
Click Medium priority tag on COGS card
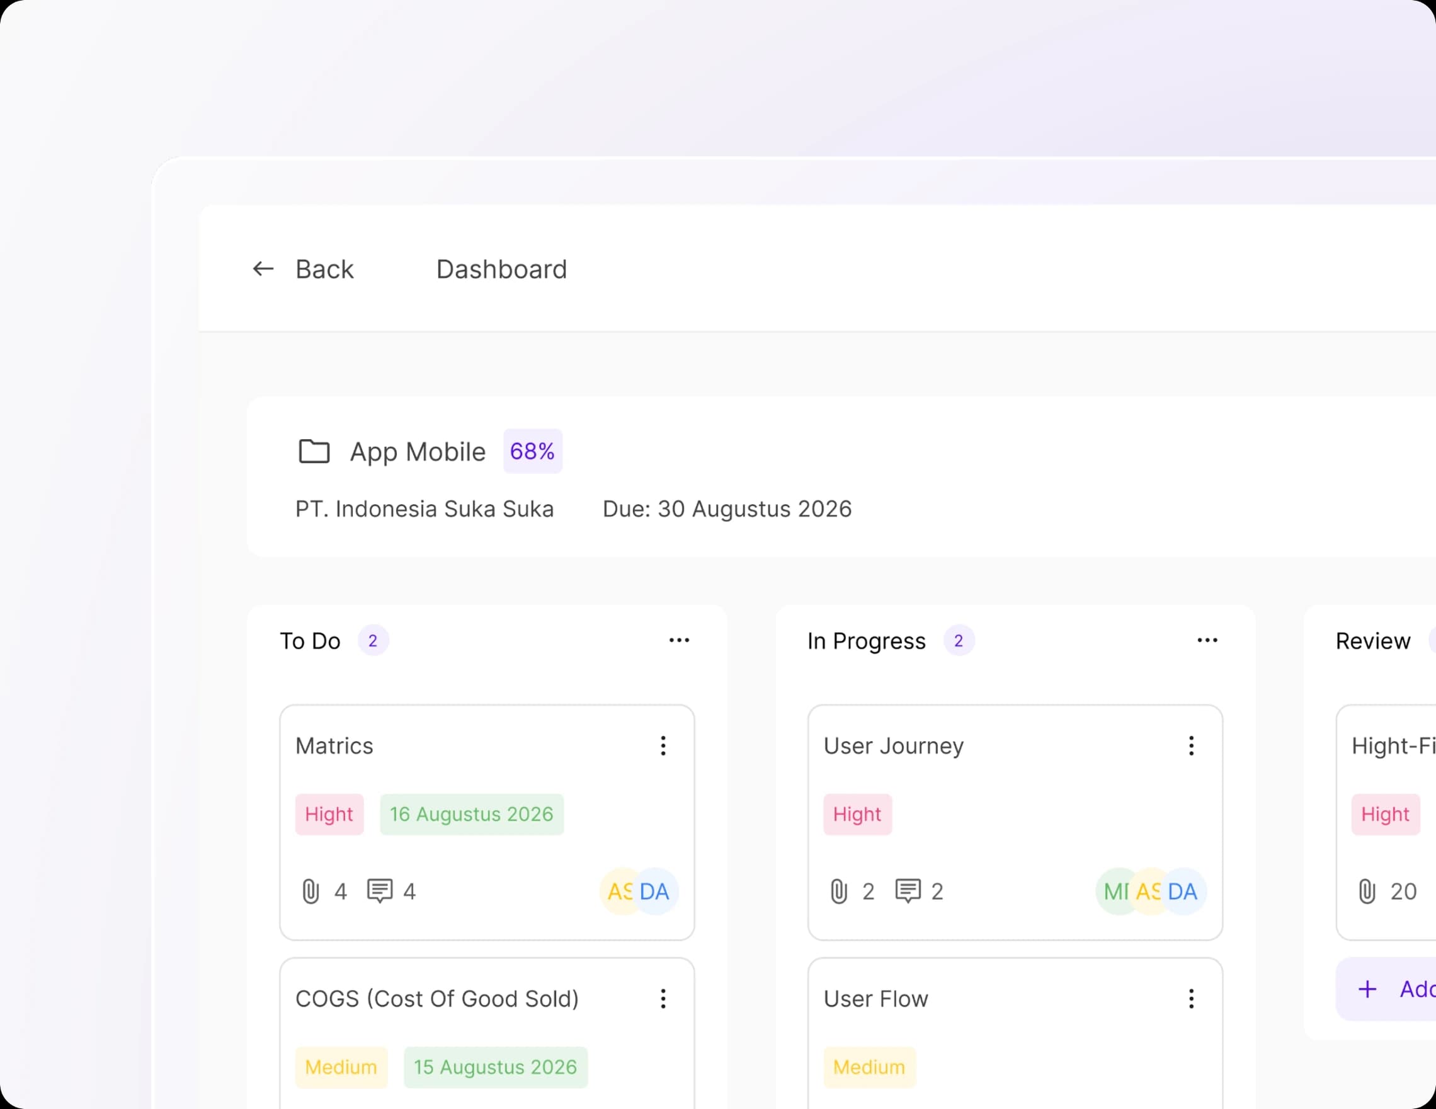[x=341, y=1067]
